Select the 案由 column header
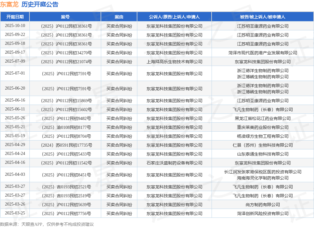 click(x=119, y=17)
